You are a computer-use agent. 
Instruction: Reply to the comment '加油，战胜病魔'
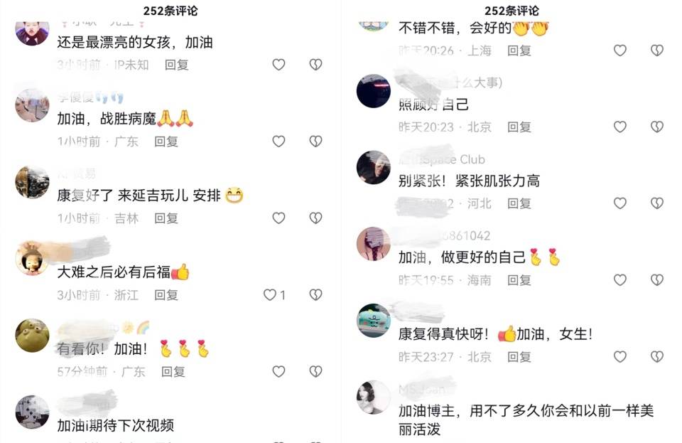point(166,142)
